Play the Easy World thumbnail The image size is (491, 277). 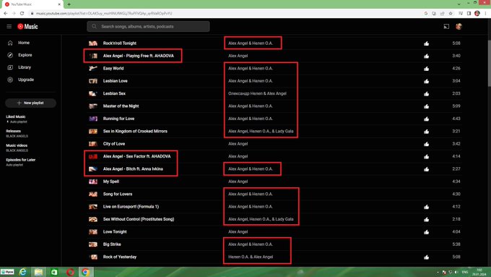click(x=93, y=69)
